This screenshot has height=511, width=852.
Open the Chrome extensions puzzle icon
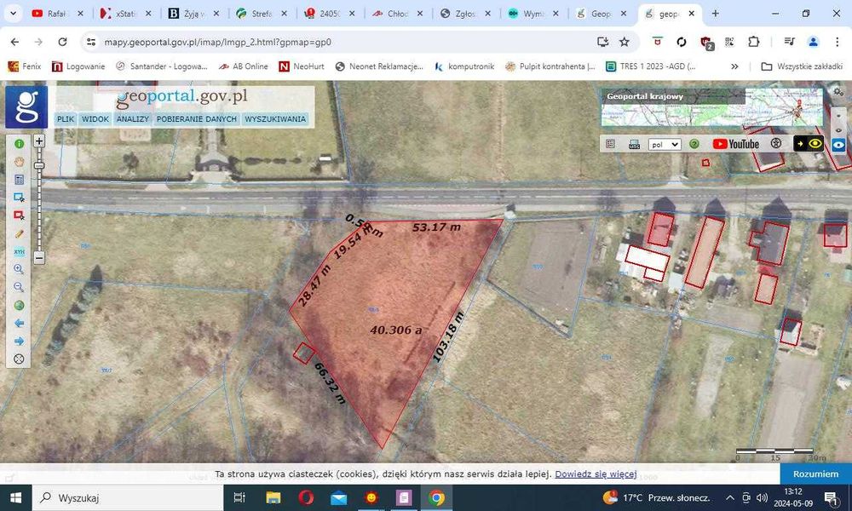pos(754,42)
